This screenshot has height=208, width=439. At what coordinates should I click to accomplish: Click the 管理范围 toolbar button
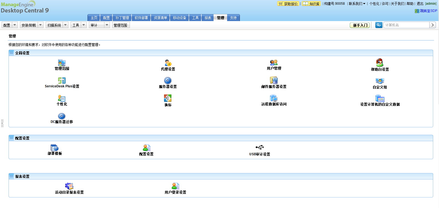coord(121,25)
